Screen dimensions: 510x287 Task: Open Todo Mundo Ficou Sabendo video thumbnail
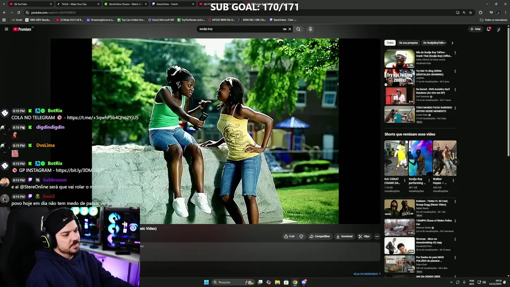pos(399,114)
